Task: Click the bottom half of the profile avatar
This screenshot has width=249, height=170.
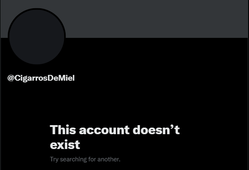Action: point(37,51)
